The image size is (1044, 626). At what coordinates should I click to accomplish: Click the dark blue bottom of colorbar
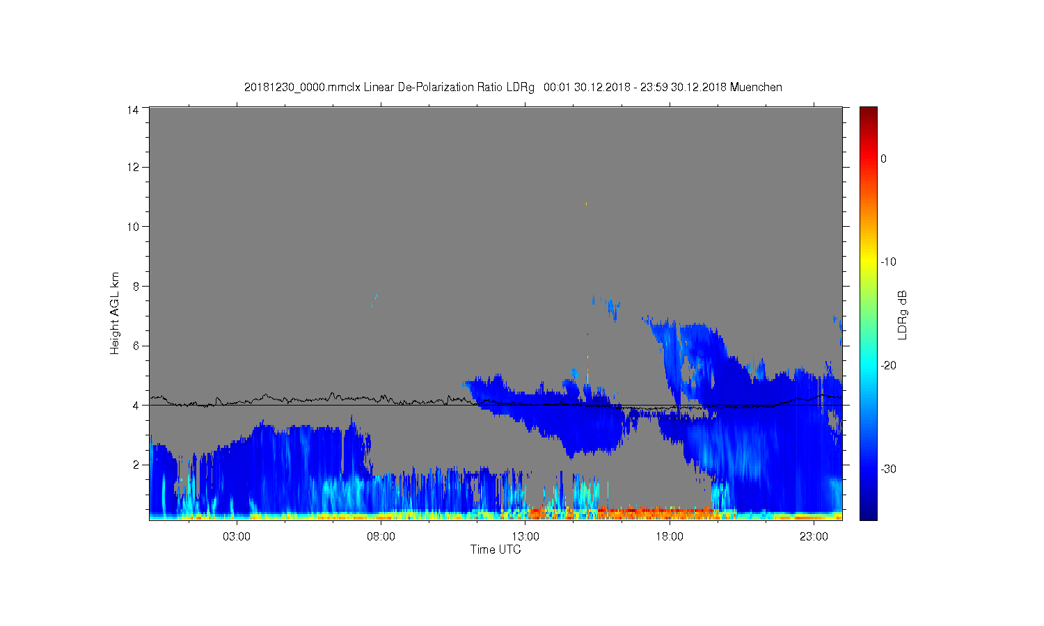pyautogui.click(x=868, y=513)
